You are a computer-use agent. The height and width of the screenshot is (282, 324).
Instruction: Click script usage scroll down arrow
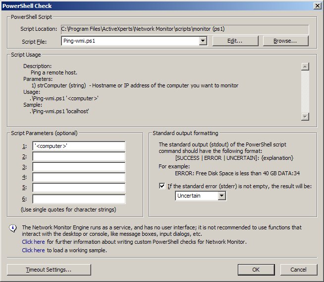coord(305,117)
